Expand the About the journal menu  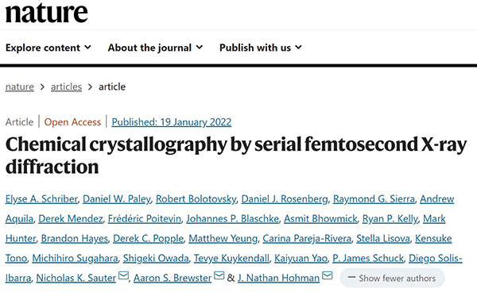pyautogui.click(x=155, y=48)
